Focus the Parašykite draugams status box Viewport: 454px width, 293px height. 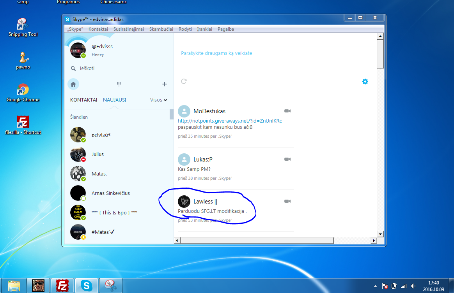(x=277, y=53)
